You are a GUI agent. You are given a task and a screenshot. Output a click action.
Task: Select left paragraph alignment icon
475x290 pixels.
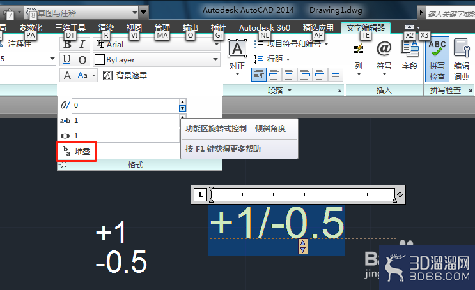274,75
